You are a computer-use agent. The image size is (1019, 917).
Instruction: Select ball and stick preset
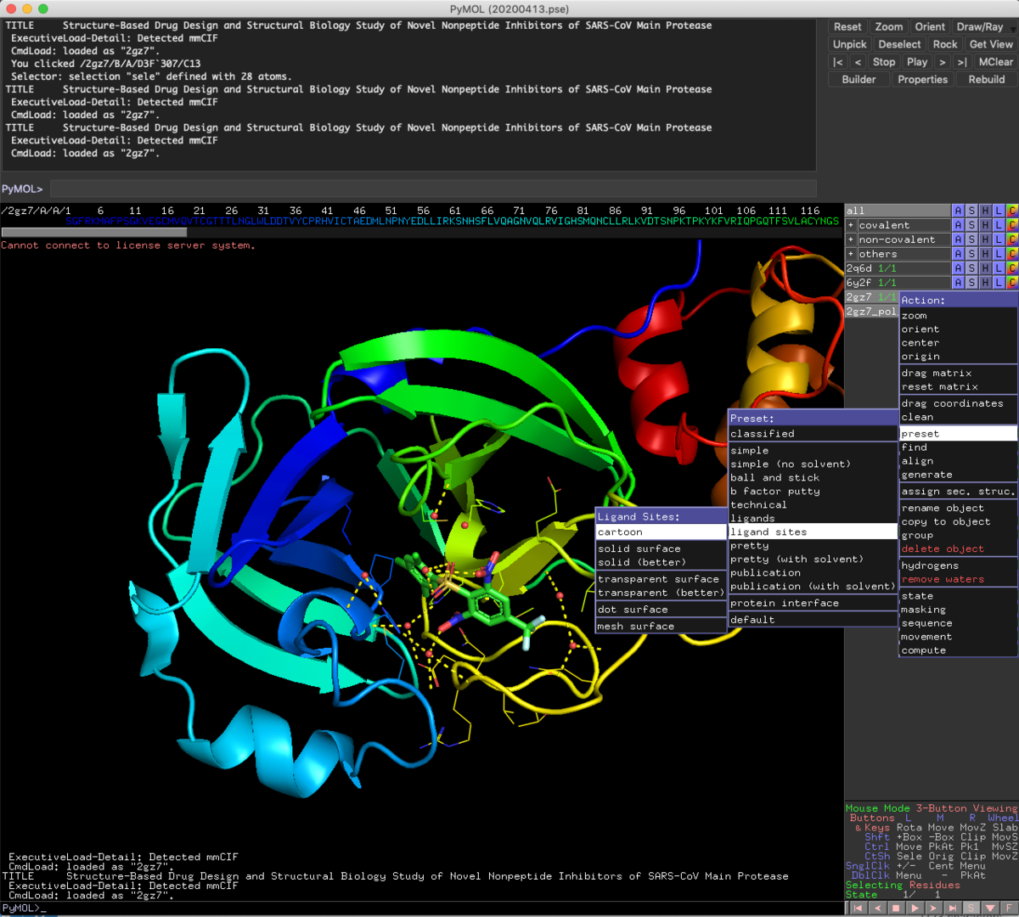(813, 477)
